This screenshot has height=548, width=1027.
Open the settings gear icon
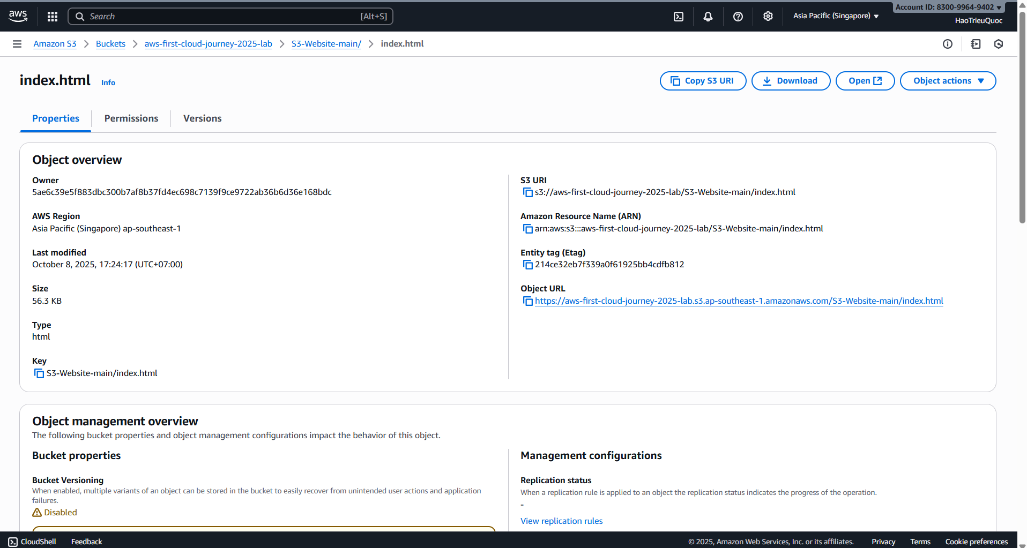tap(768, 17)
